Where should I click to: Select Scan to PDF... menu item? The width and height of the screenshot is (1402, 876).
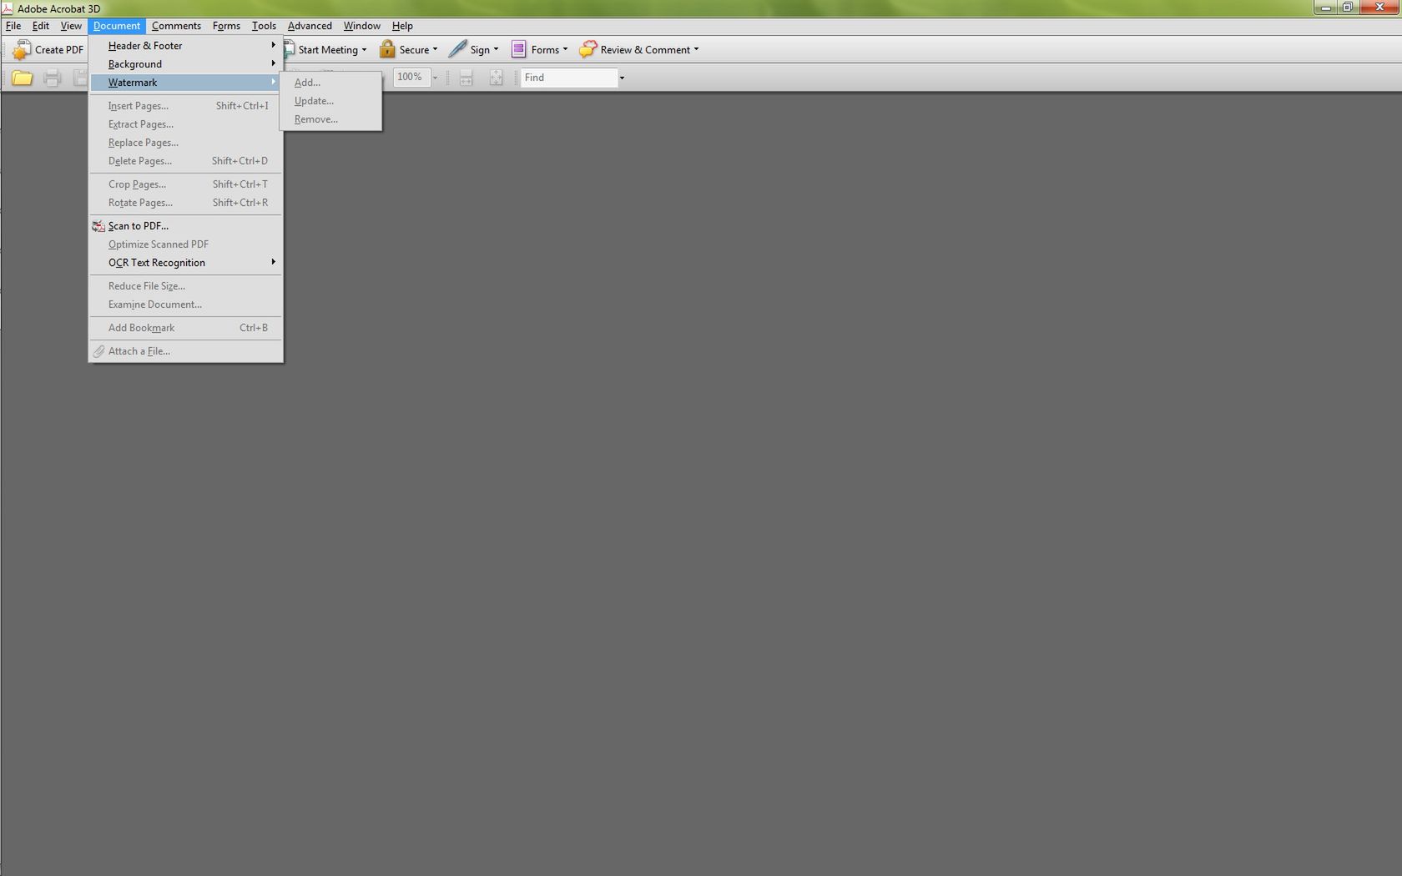point(185,226)
